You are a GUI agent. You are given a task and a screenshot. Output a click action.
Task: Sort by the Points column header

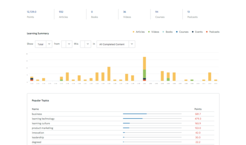click(198, 109)
